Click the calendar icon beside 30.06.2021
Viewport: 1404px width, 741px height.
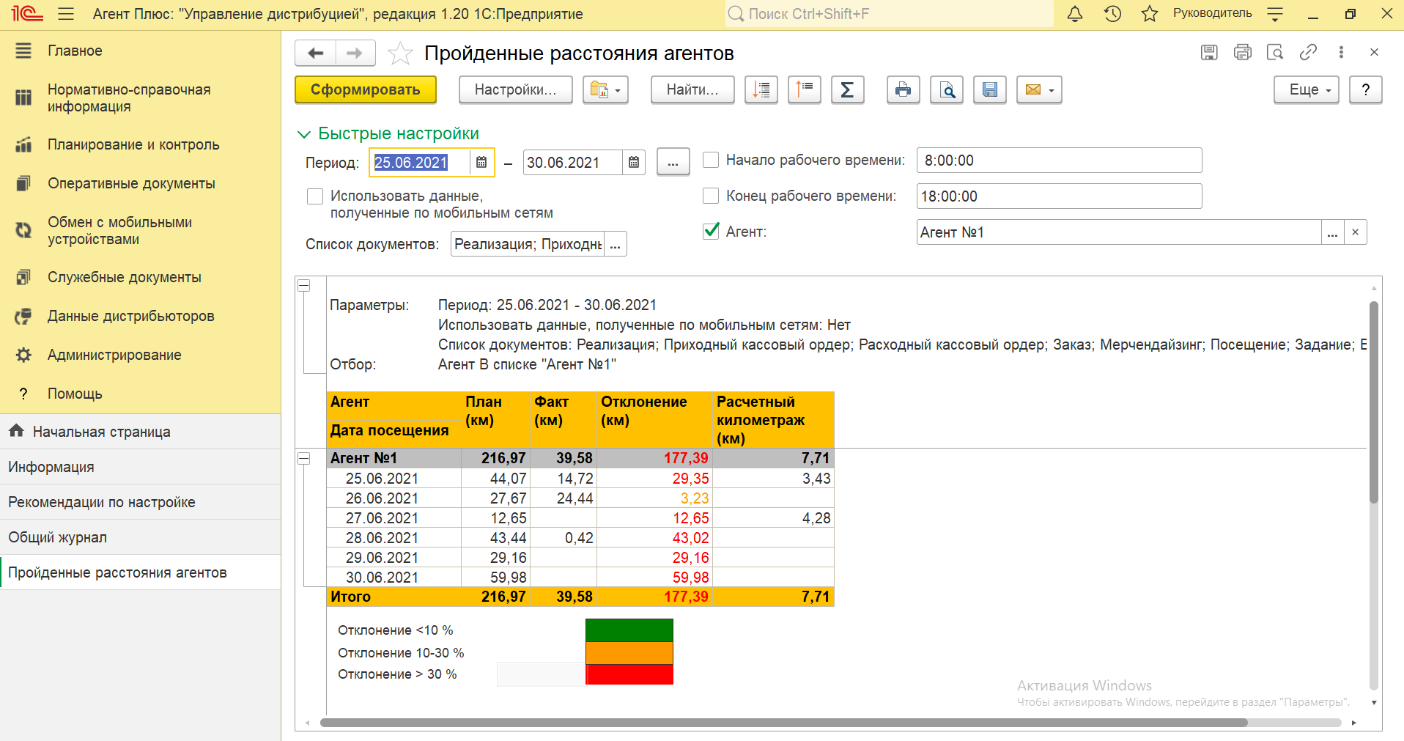[634, 163]
